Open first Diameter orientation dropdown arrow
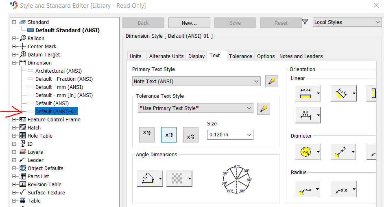 (318, 152)
